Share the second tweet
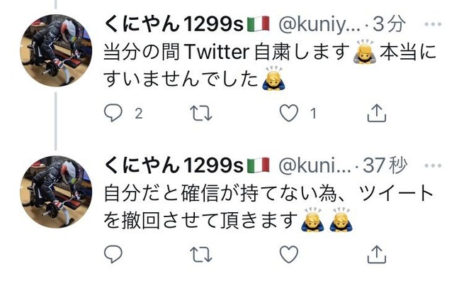 376,254
